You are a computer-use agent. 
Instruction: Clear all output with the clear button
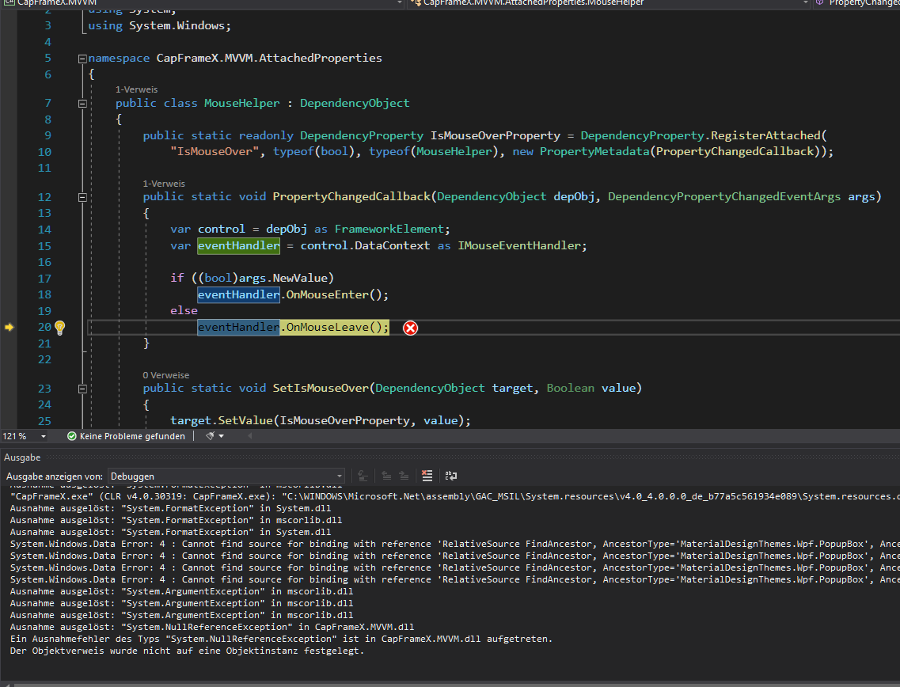pos(427,476)
